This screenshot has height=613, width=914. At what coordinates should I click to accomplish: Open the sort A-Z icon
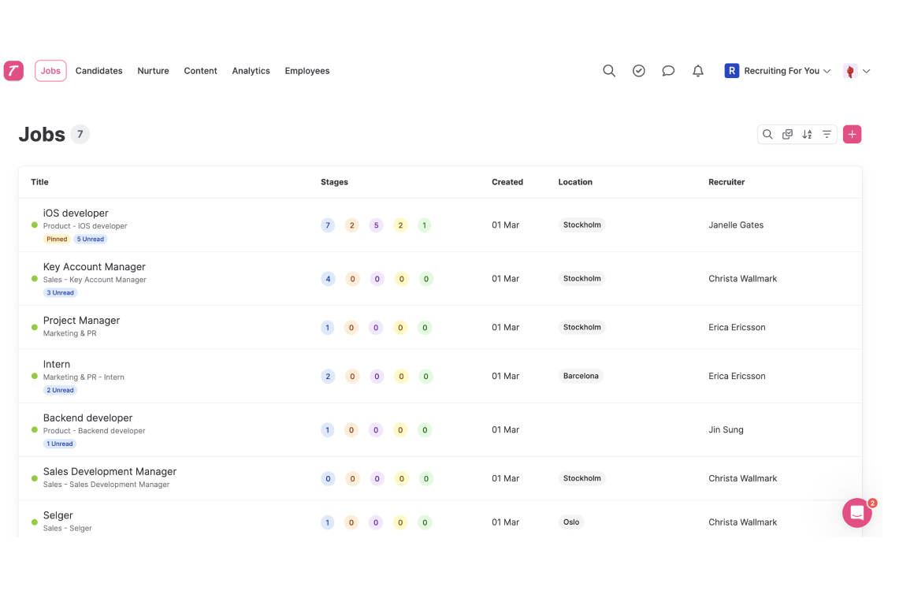pyautogui.click(x=807, y=135)
